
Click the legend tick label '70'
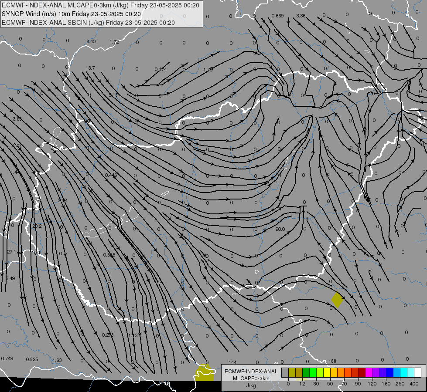tap(344, 384)
